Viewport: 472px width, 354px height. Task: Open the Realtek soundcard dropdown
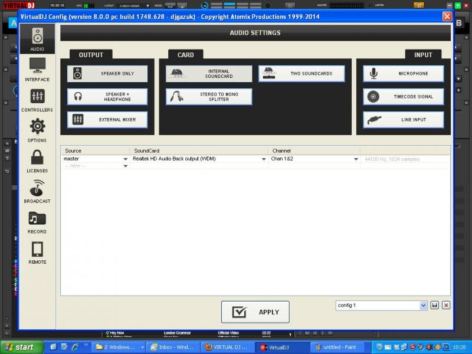[x=264, y=159]
